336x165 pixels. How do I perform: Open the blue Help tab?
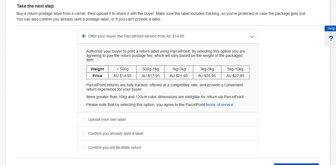[x=331, y=28]
